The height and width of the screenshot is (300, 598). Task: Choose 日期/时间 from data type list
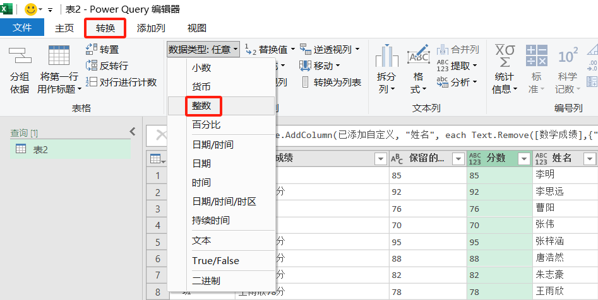coord(221,145)
